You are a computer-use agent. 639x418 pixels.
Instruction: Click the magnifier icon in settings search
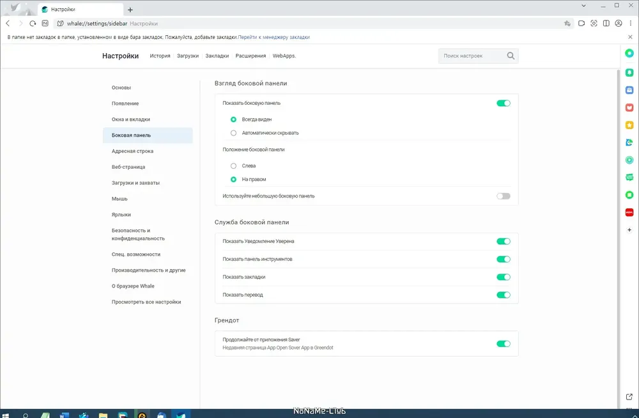click(x=511, y=56)
